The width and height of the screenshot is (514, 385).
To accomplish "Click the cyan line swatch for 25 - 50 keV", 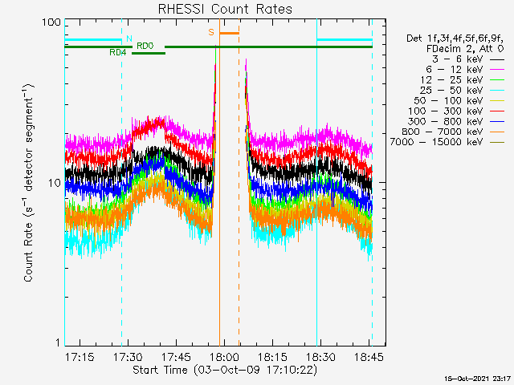I will tap(497, 91).
